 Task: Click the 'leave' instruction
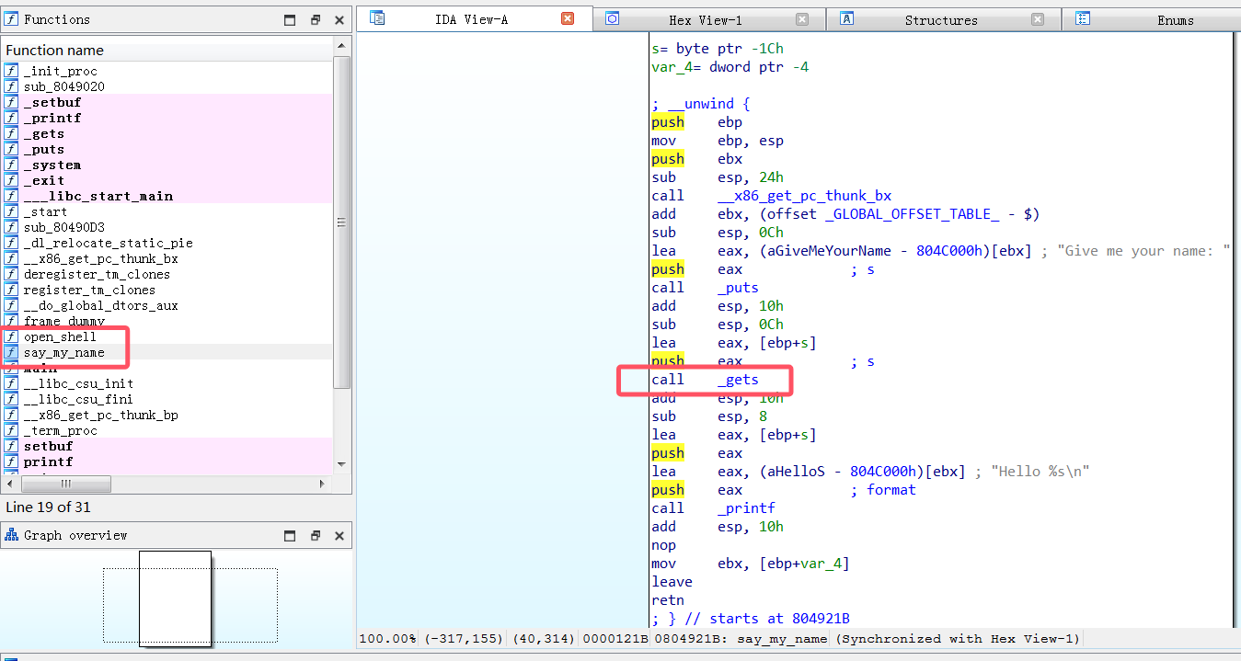(x=672, y=582)
